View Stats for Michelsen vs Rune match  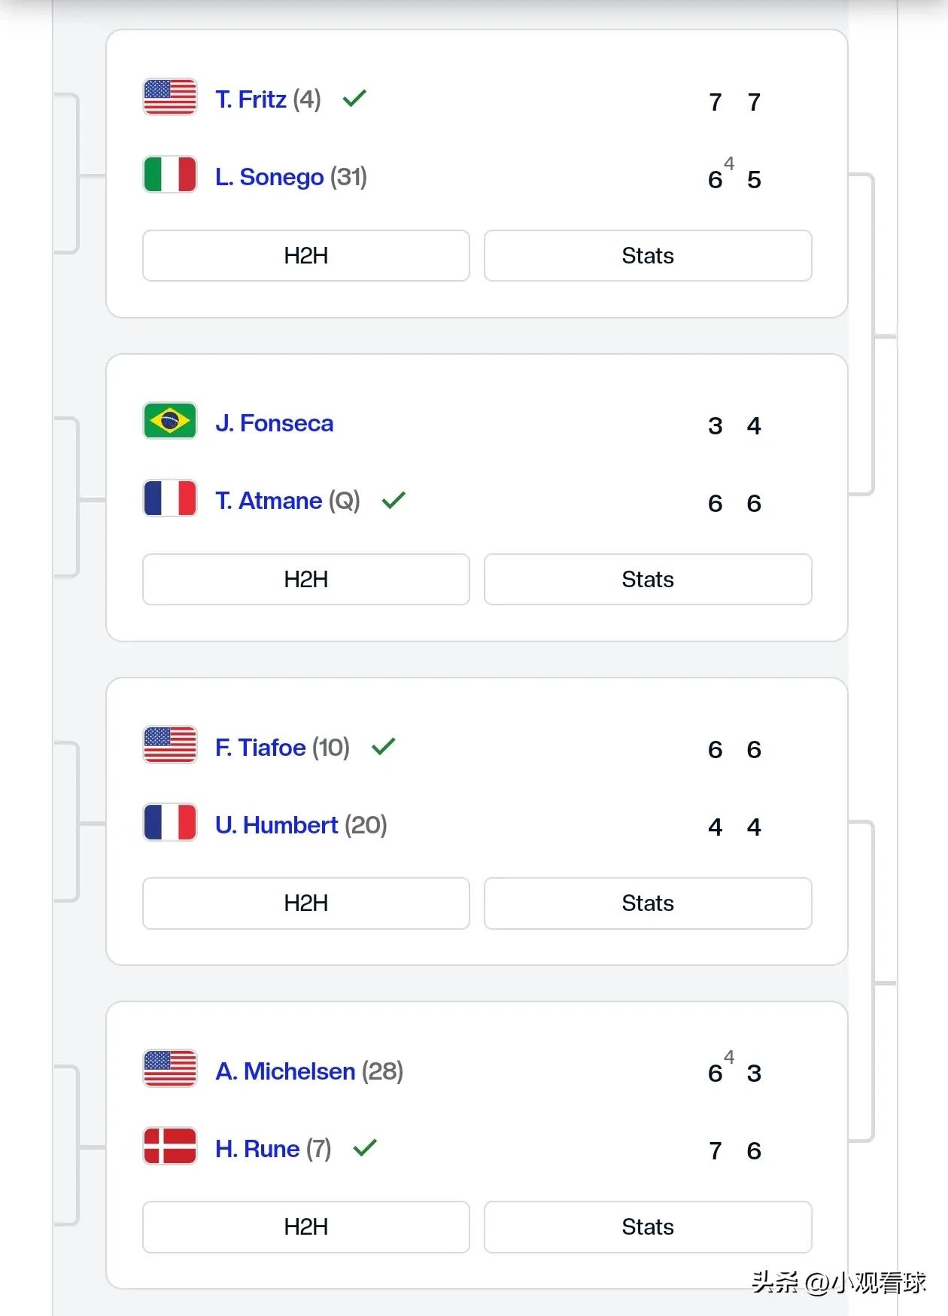click(648, 1227)
